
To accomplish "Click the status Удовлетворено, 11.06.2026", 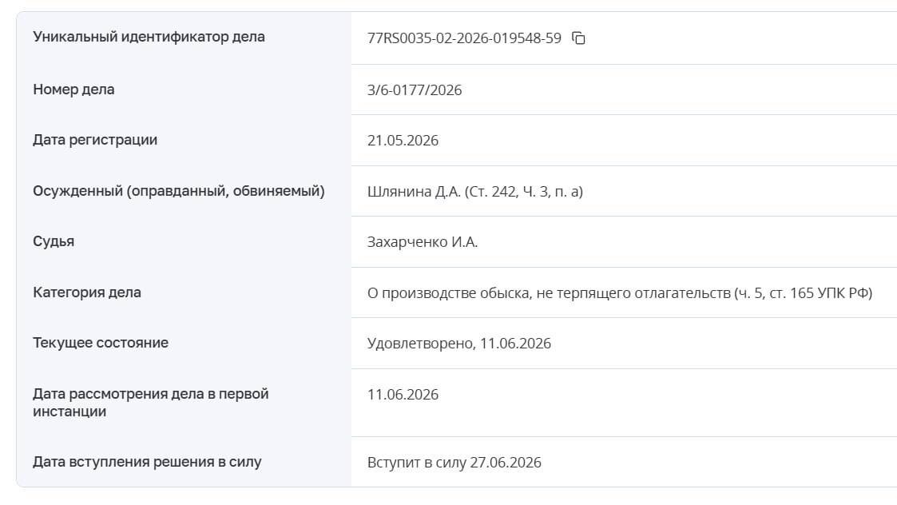I will click(458, 343).
